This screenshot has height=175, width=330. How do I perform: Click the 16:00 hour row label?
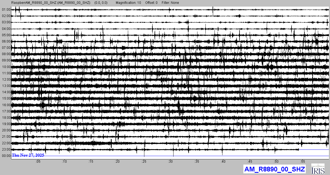[x=6, y=105]
